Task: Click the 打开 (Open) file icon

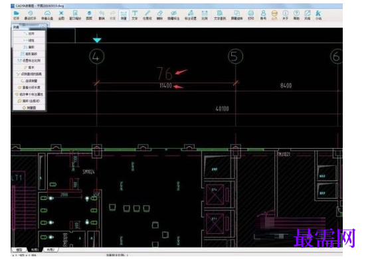Action: tap(16, 15)
